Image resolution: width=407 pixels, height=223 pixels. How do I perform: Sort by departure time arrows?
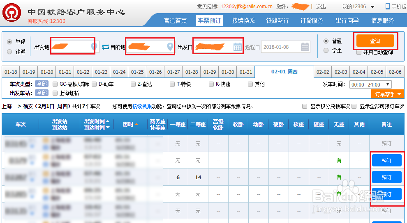tap(108, 125)
